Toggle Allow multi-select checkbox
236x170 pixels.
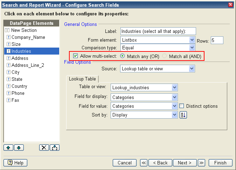coord(75,56)
